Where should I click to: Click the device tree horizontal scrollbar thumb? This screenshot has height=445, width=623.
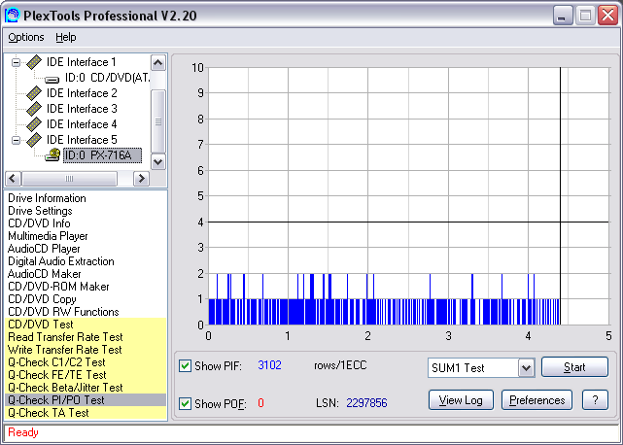(x=69, y=179)
